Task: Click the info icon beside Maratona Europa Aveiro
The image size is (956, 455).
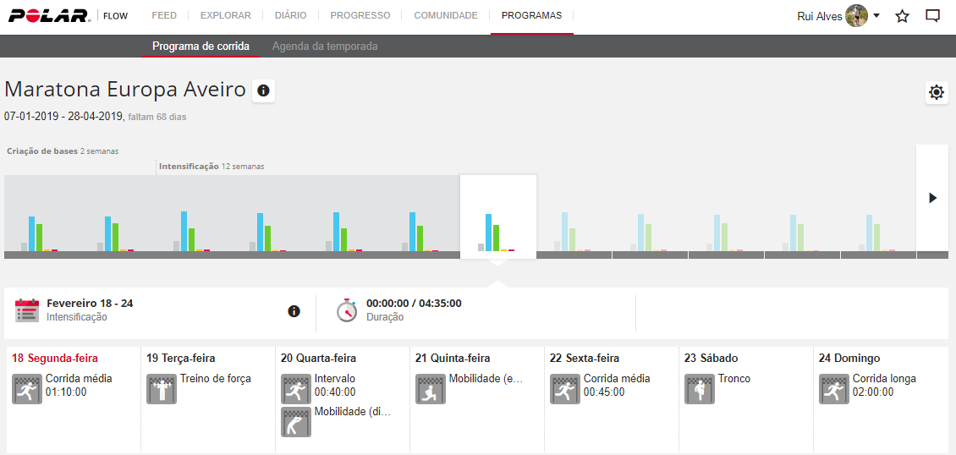Action: (x=263, y=90)
